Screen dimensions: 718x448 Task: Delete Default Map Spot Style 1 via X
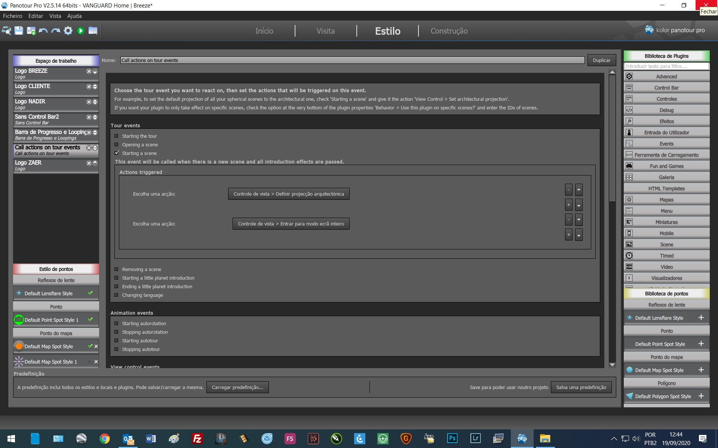pyautogui.click(x=96, y=362)
